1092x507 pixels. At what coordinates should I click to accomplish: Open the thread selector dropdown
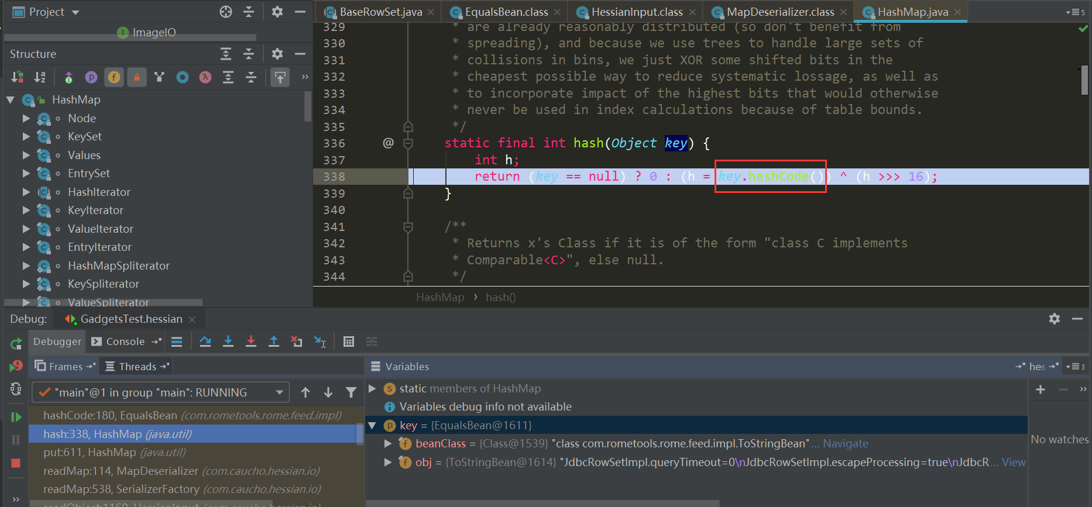click(x=279, y=392)
